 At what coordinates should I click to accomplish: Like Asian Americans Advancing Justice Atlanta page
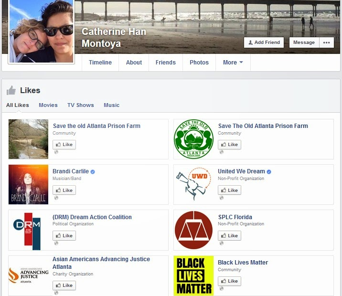click(x=64, y=285)
